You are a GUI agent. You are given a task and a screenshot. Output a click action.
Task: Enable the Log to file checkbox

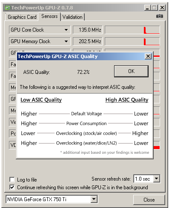(x=12, y=179)
